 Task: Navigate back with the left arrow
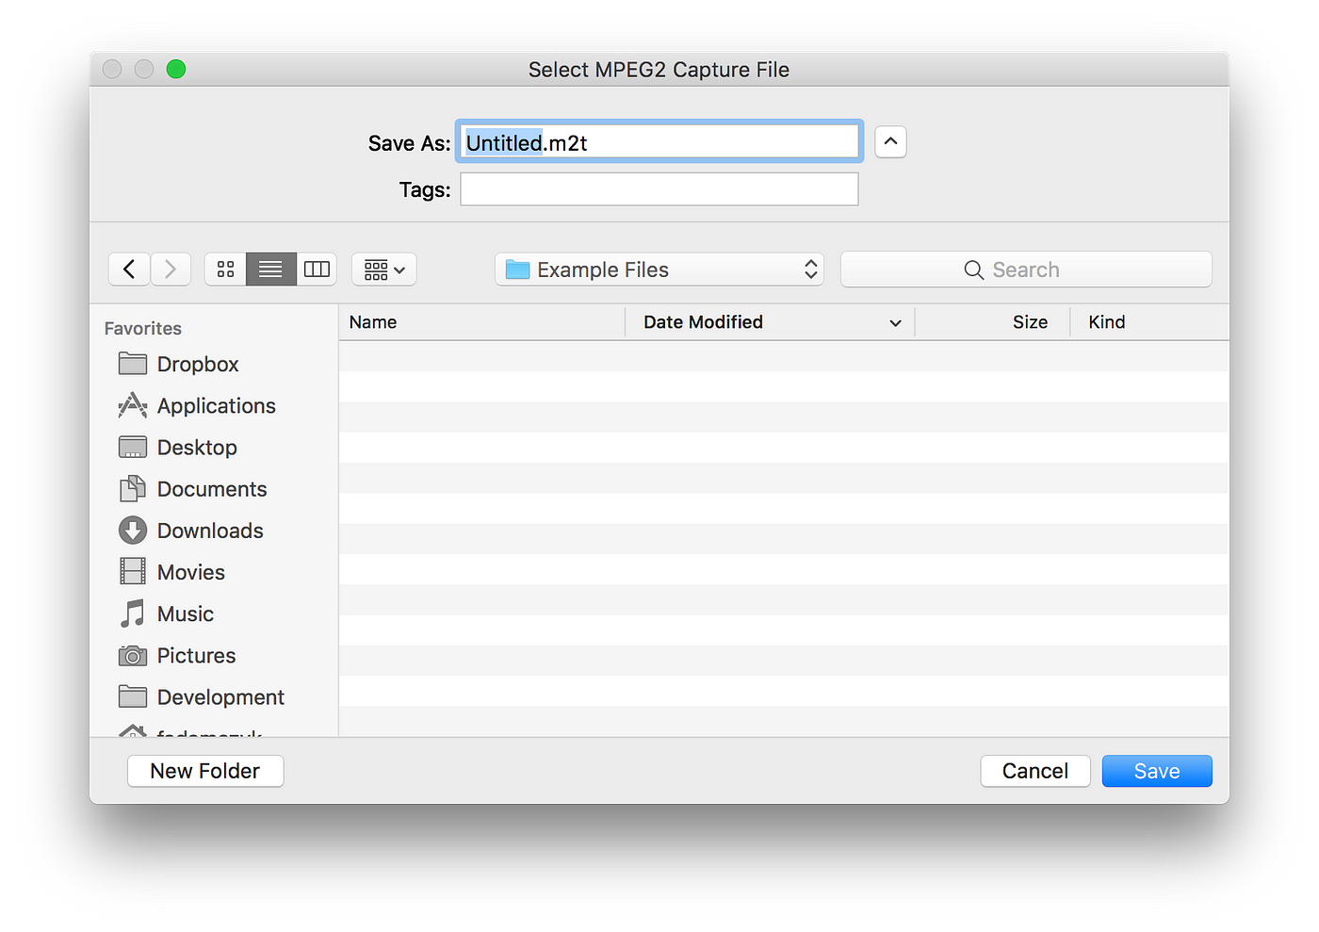point(129,269)
